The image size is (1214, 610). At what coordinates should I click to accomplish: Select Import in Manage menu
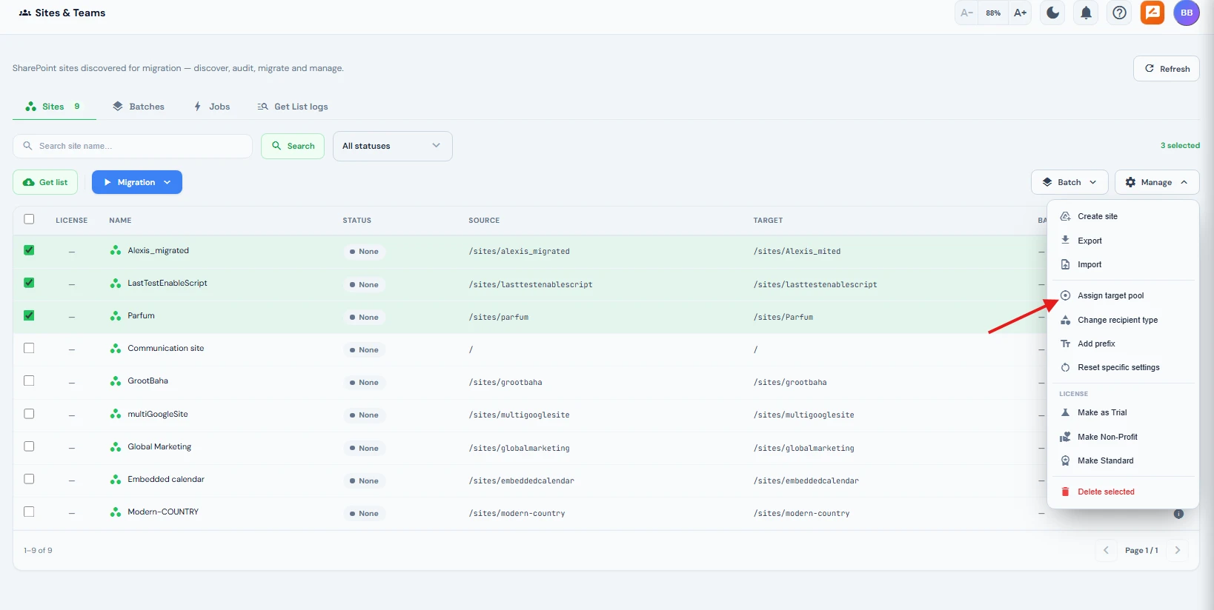[1123, 264]
